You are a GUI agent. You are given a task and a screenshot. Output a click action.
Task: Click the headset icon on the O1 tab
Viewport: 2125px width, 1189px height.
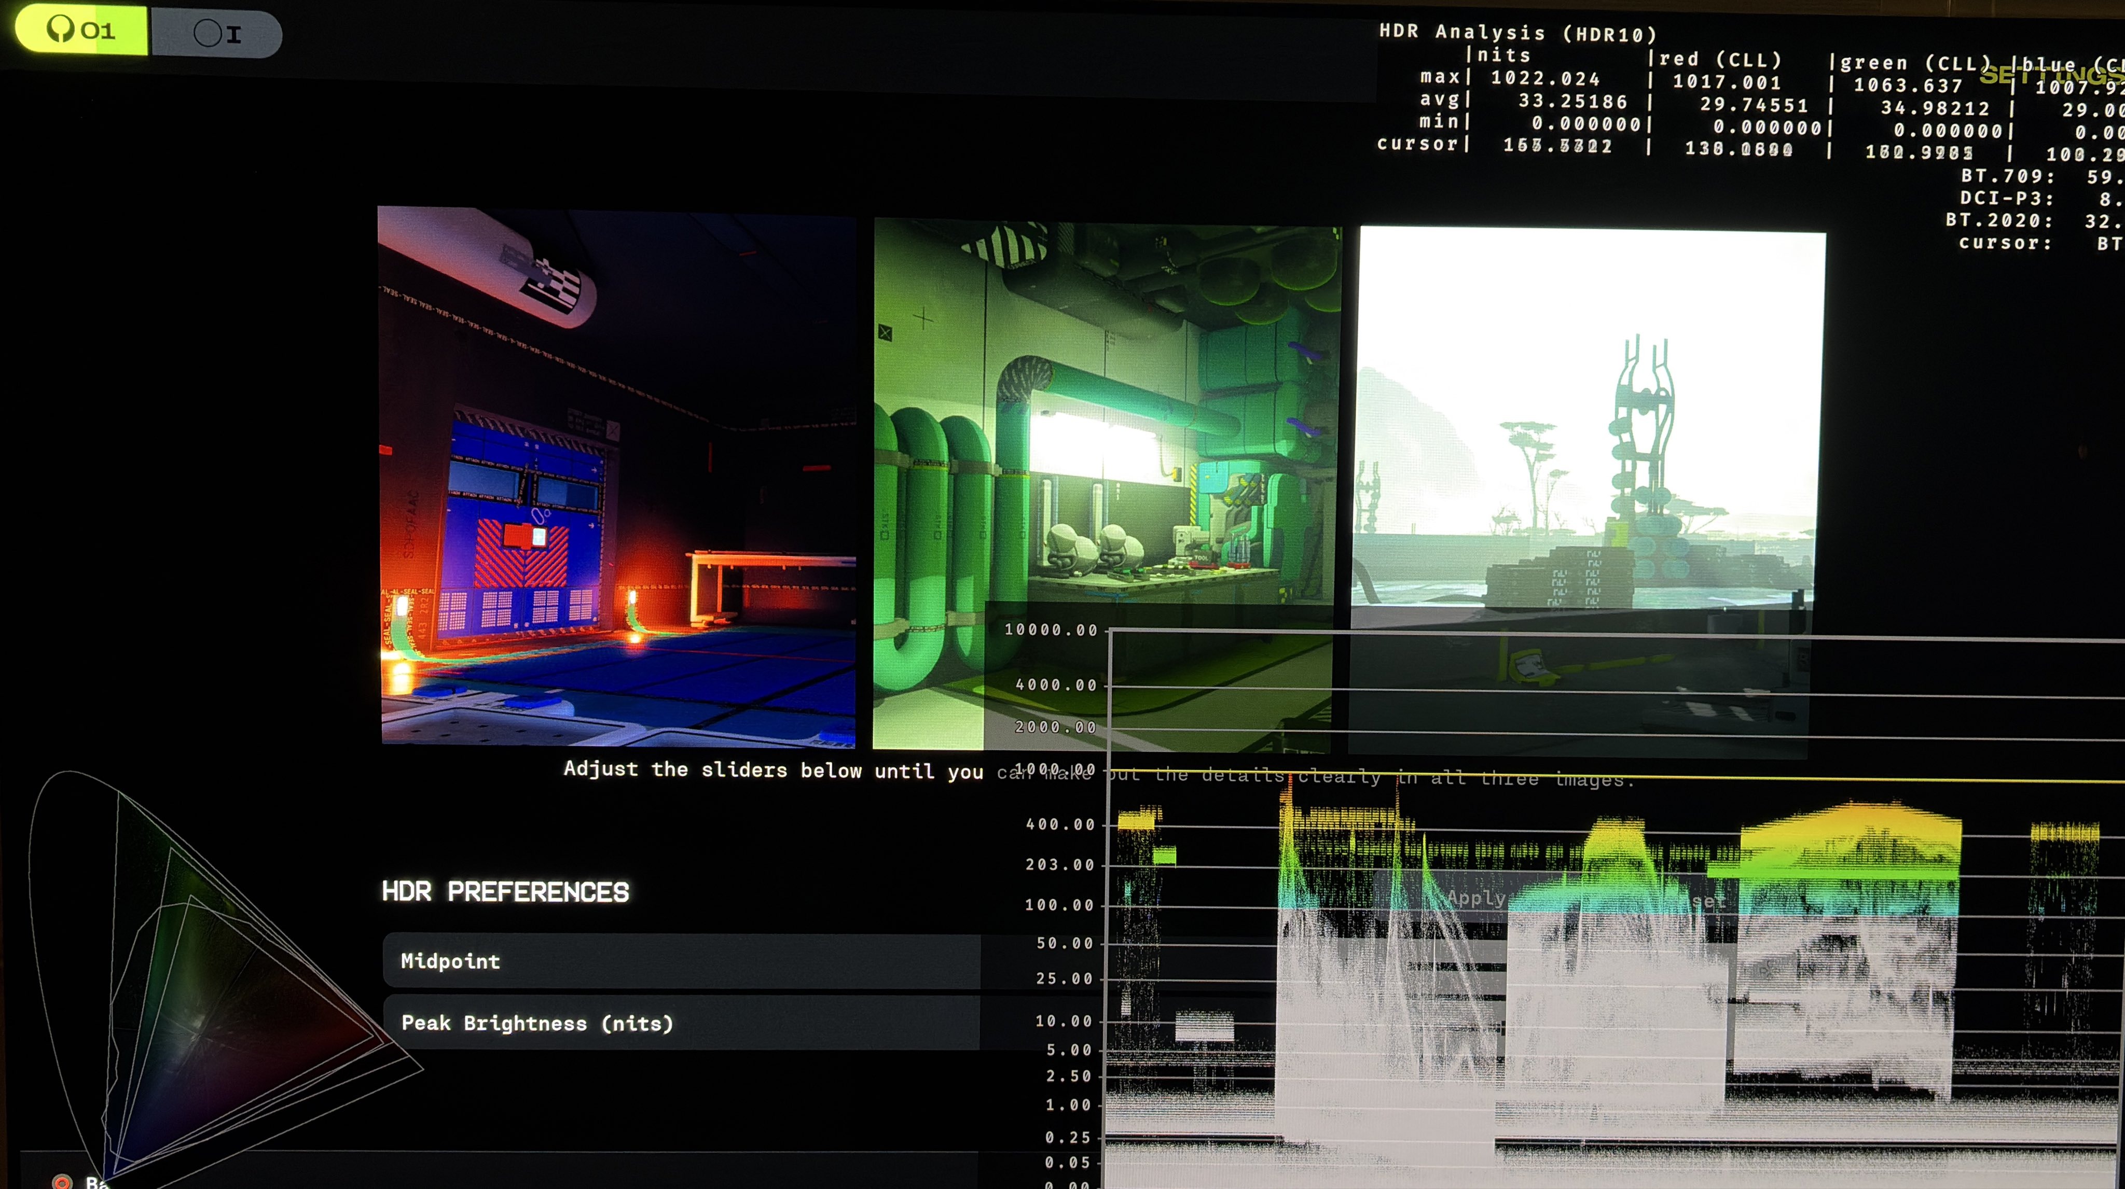[x=60, y=29]
